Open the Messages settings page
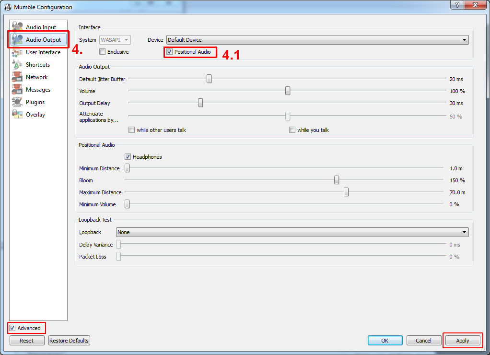 pos(38,90)
